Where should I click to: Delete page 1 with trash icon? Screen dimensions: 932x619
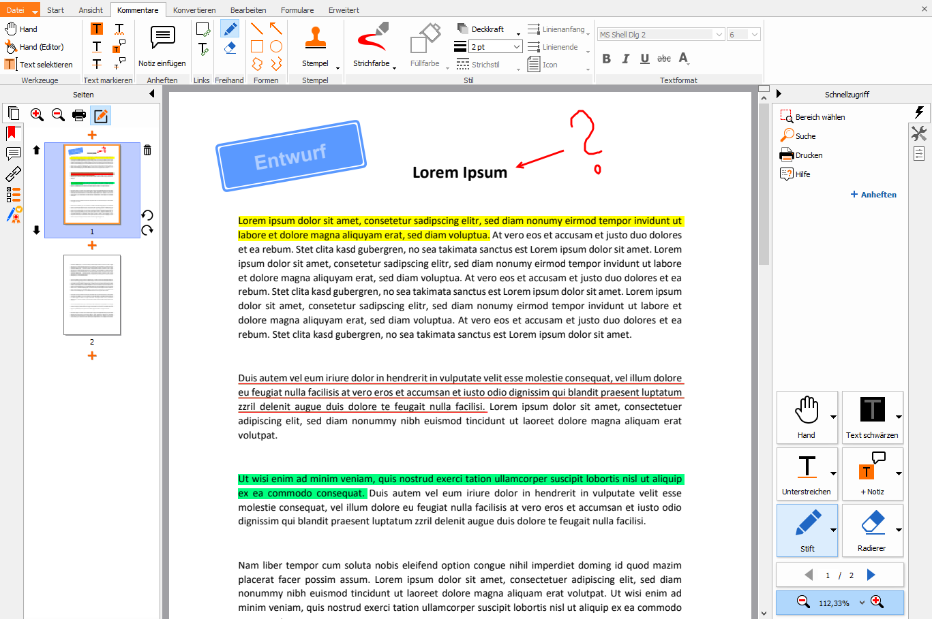147,150
